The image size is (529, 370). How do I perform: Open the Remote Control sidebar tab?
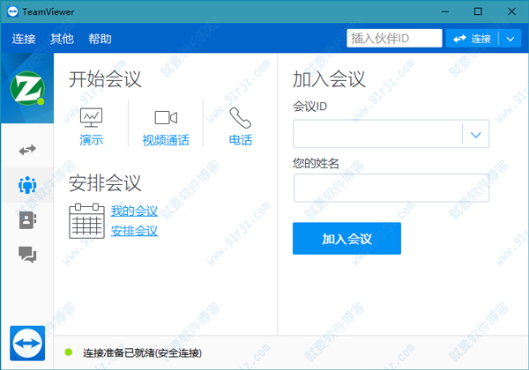(27, 150)
